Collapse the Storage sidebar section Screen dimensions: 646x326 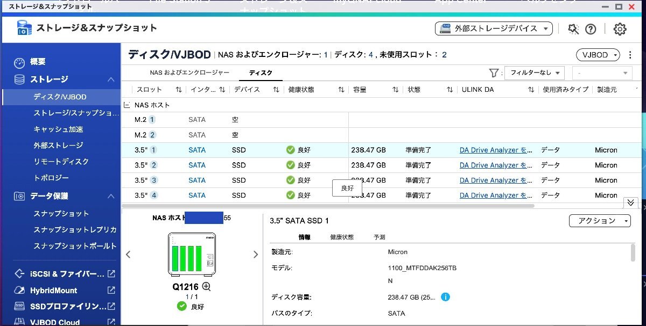pyautogui.click(x=111, y=79)
